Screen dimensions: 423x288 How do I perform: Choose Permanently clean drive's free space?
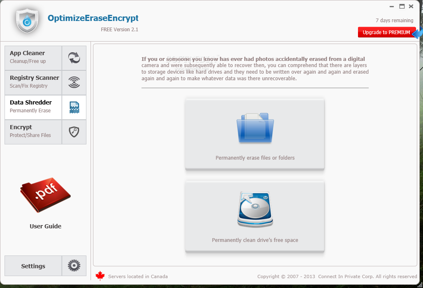[x=255, y=216]
